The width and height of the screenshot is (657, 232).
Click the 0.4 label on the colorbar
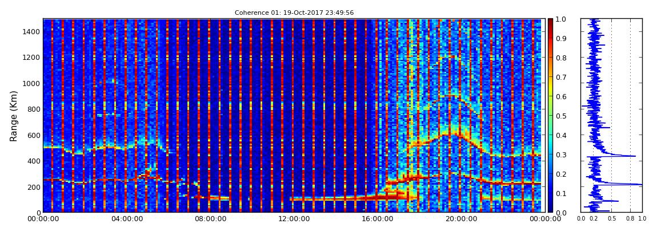coord(560,136)
